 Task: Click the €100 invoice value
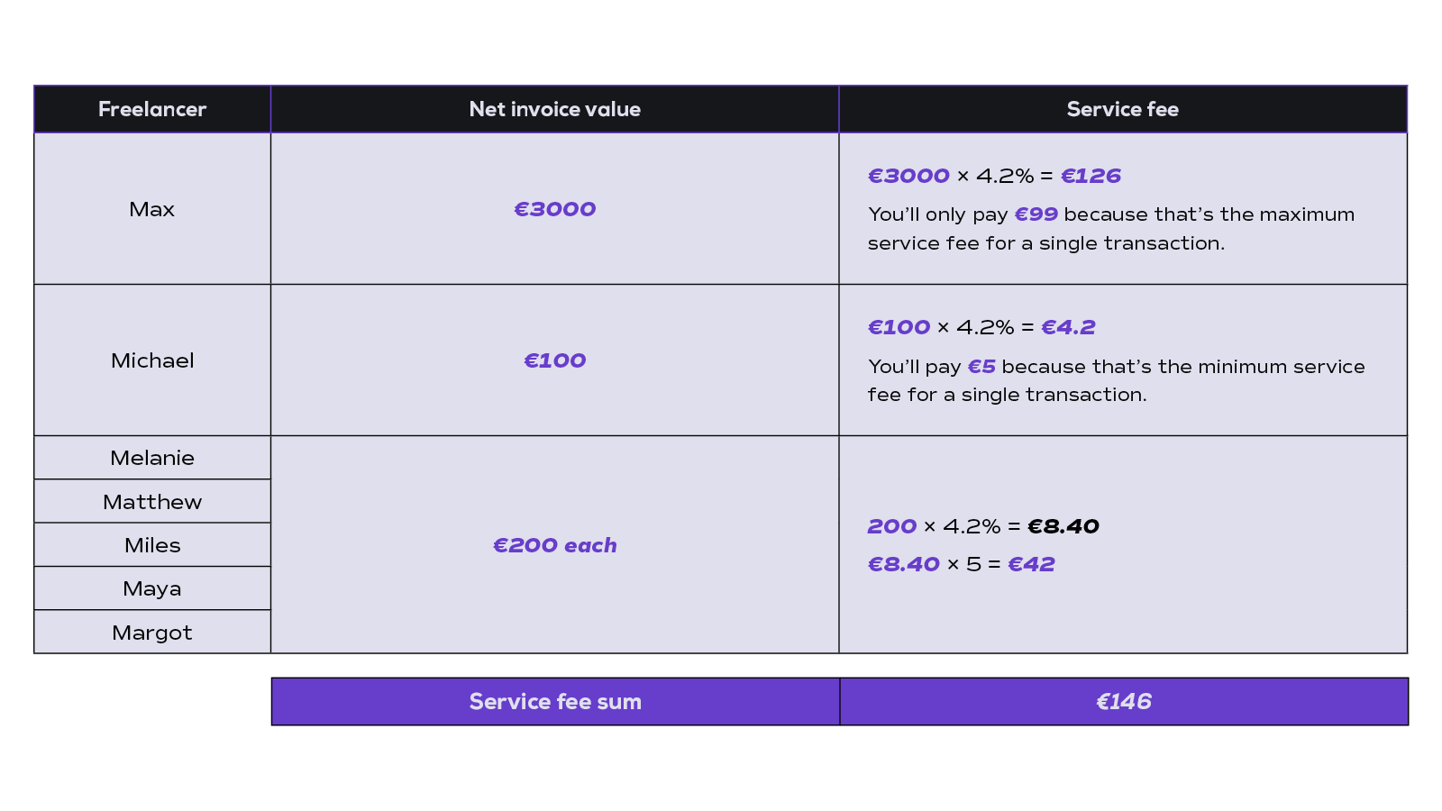click(555, 360)
